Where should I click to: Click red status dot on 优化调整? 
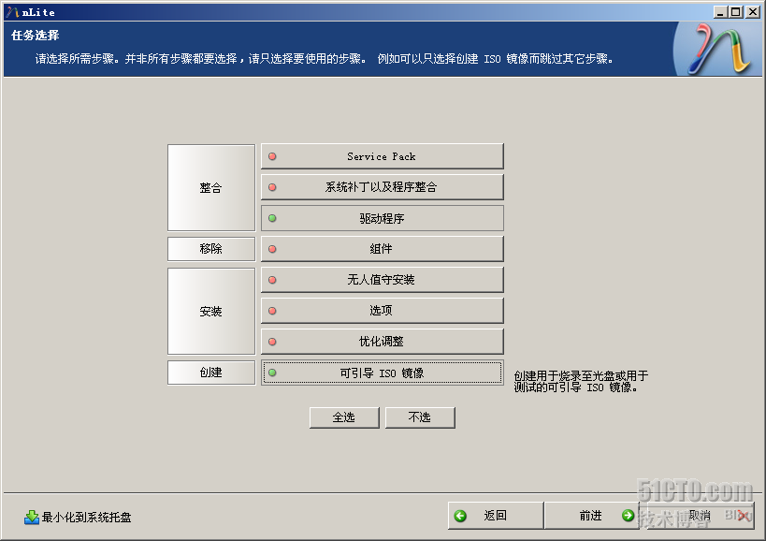272,341
